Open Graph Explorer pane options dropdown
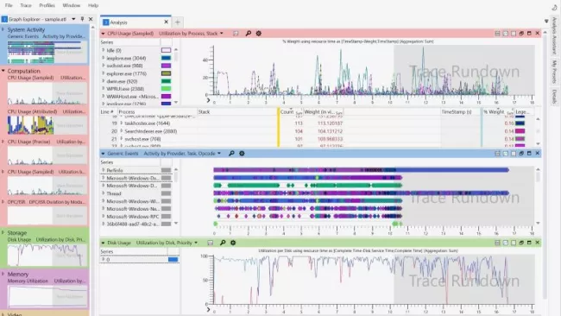Screen dimensions: 561x316 pyautogui.click(x=73, y=19)
